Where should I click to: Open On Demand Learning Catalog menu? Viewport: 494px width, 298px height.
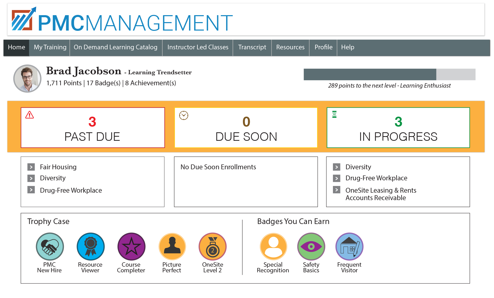click(x=116, y=47)
